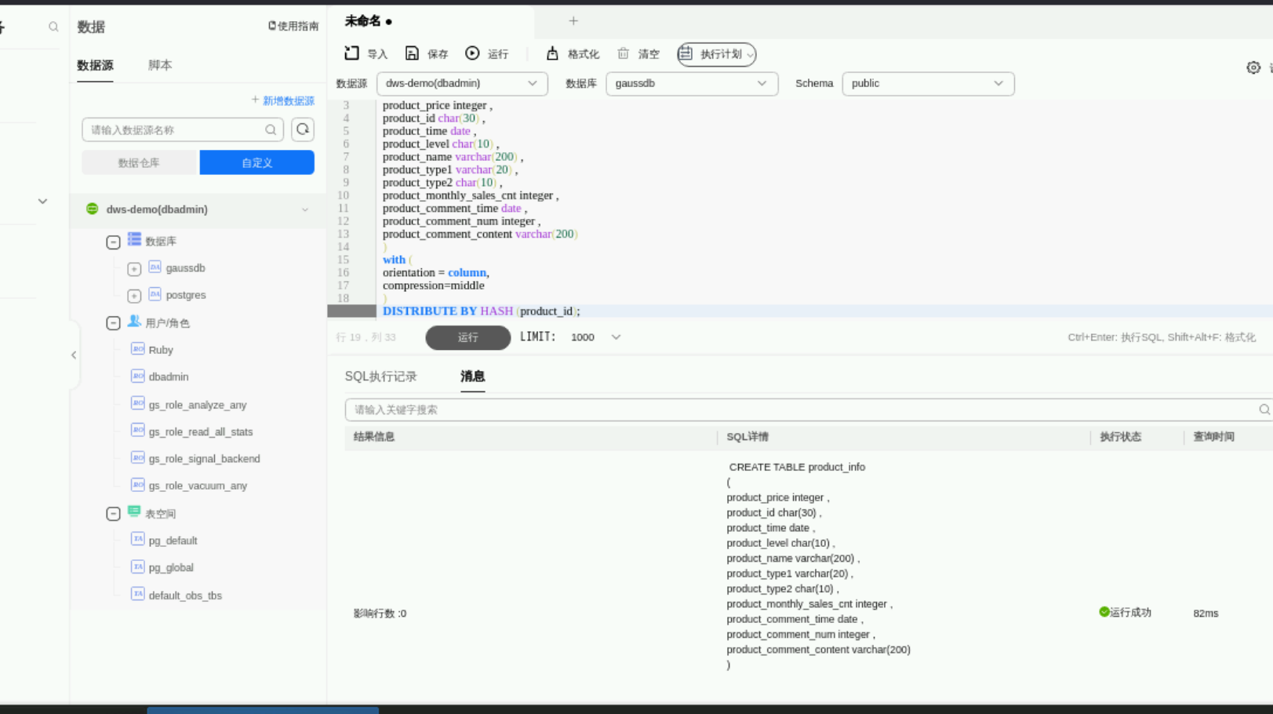Click the gaussdb database icon
Screen dimensions: 1273x714
tap(155, 268)
